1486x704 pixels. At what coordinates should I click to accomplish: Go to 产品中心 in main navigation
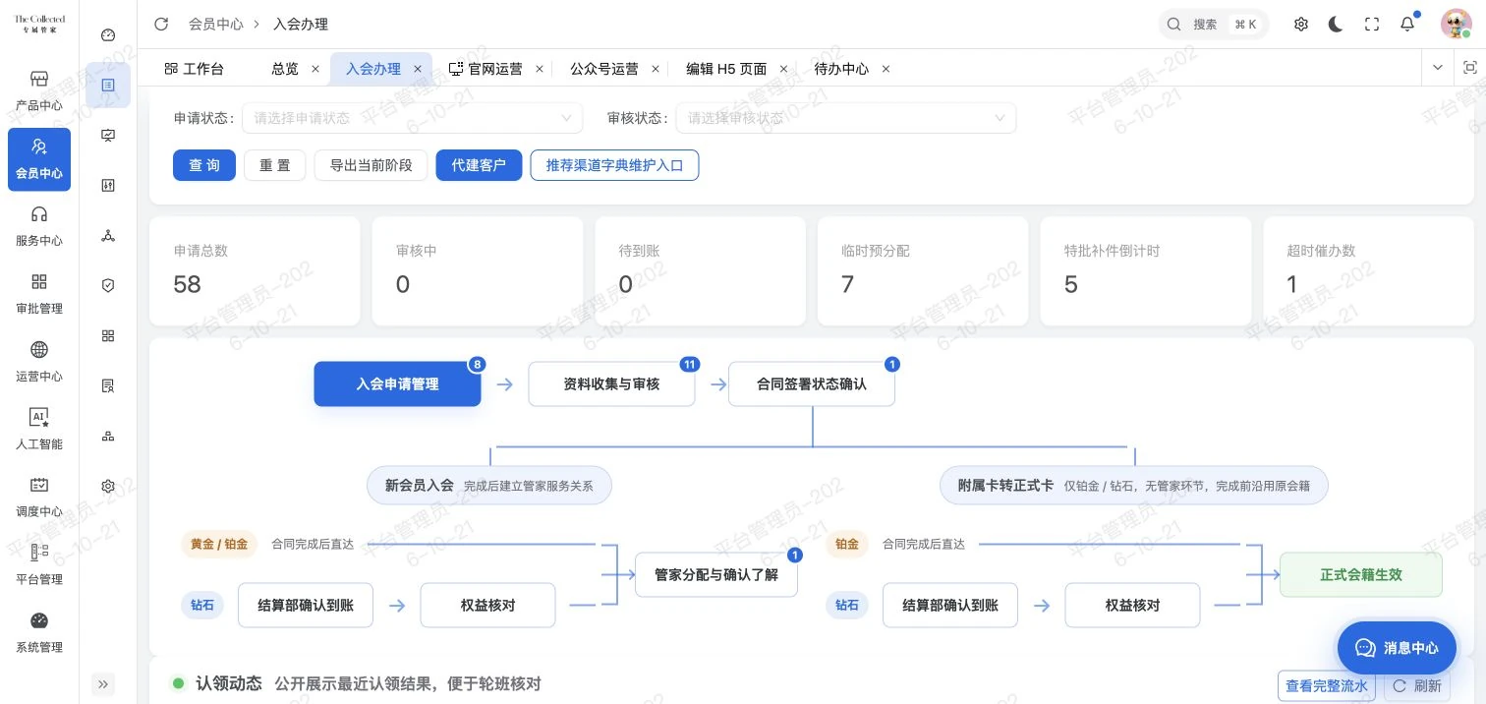39,90
